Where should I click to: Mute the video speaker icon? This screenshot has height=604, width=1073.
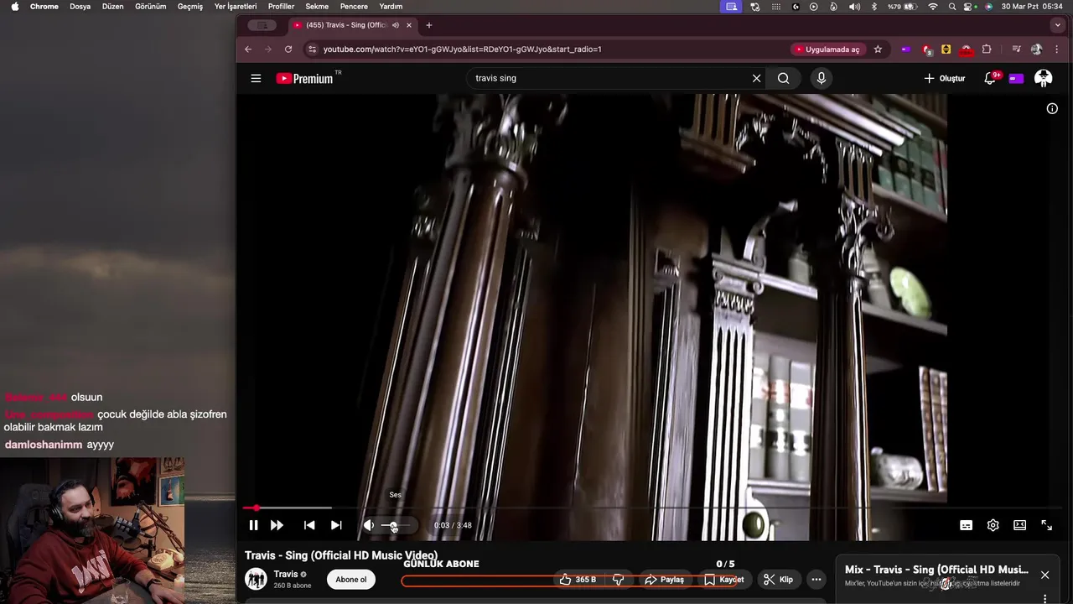(x=369, y=525)
